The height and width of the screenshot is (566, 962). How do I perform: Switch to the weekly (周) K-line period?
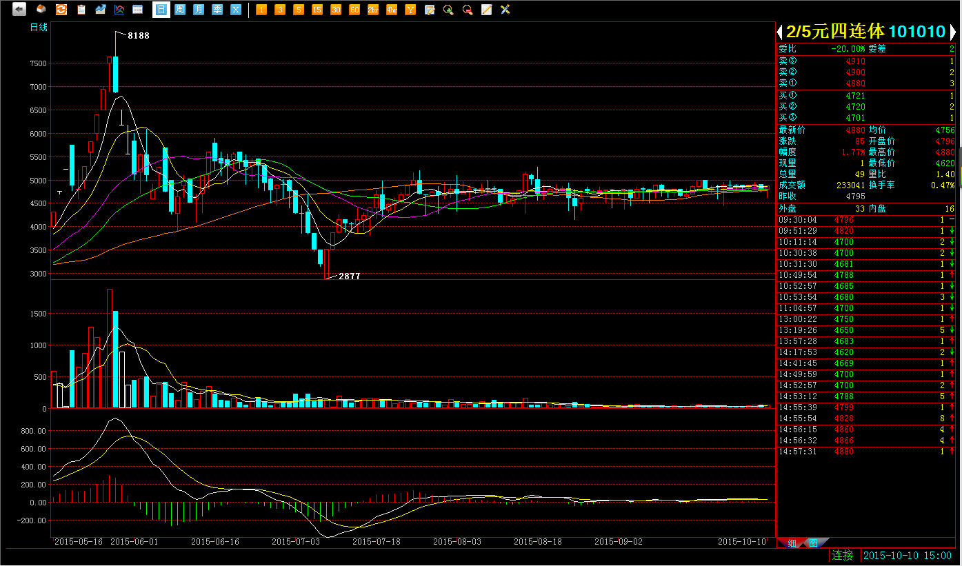click(x=180, y=10)
